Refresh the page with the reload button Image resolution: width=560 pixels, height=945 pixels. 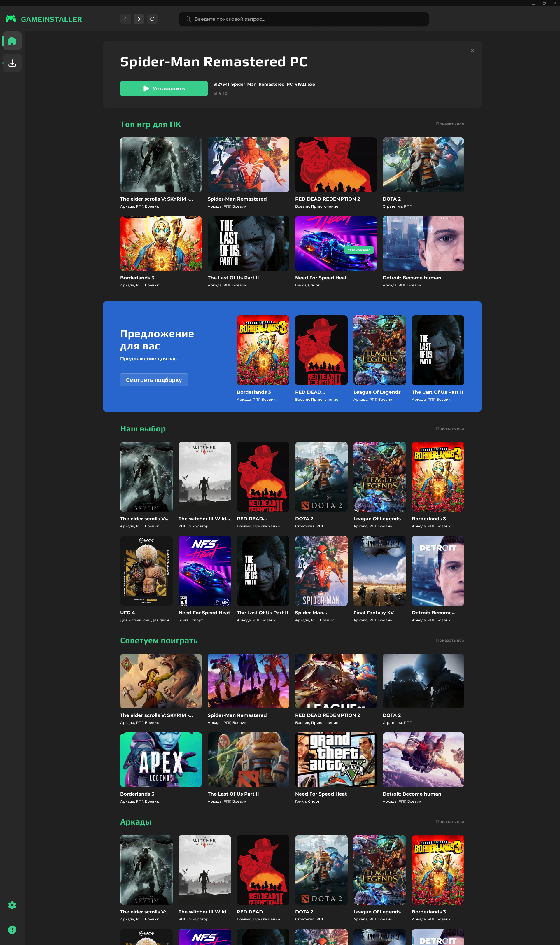click(x=152, y=19)
